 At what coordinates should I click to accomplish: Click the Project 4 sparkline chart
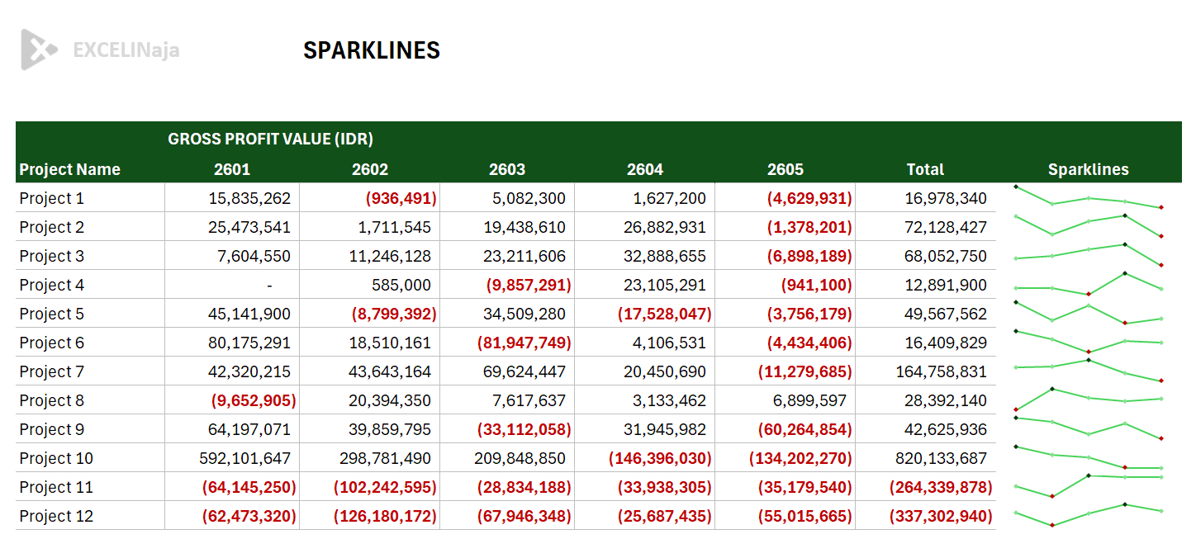click(x=1089, y=284)
